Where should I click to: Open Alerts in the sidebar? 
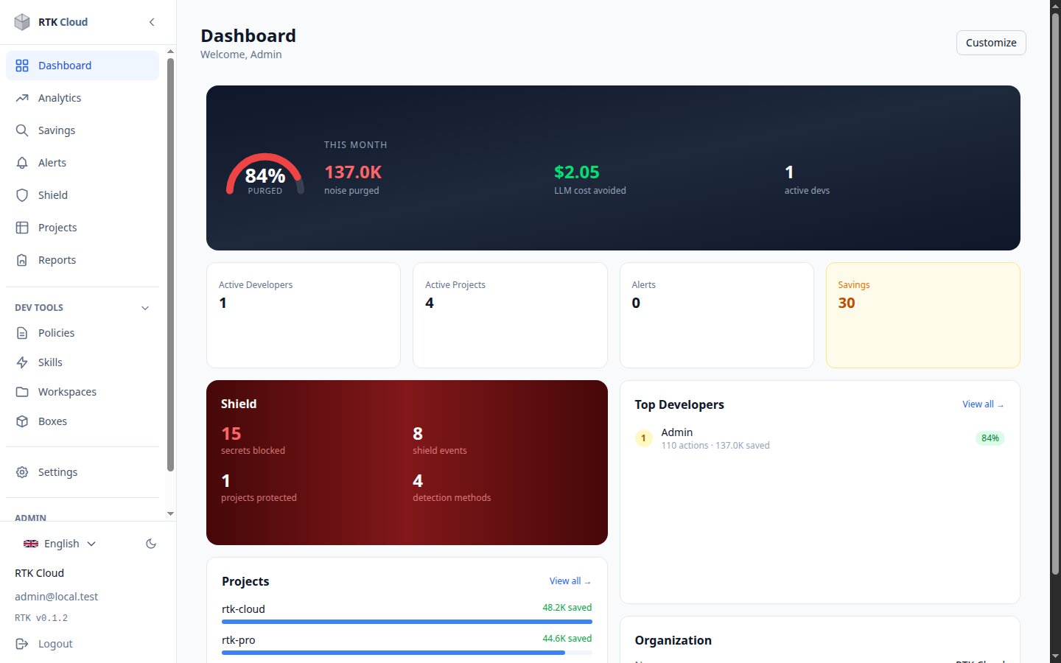(83, 163)
